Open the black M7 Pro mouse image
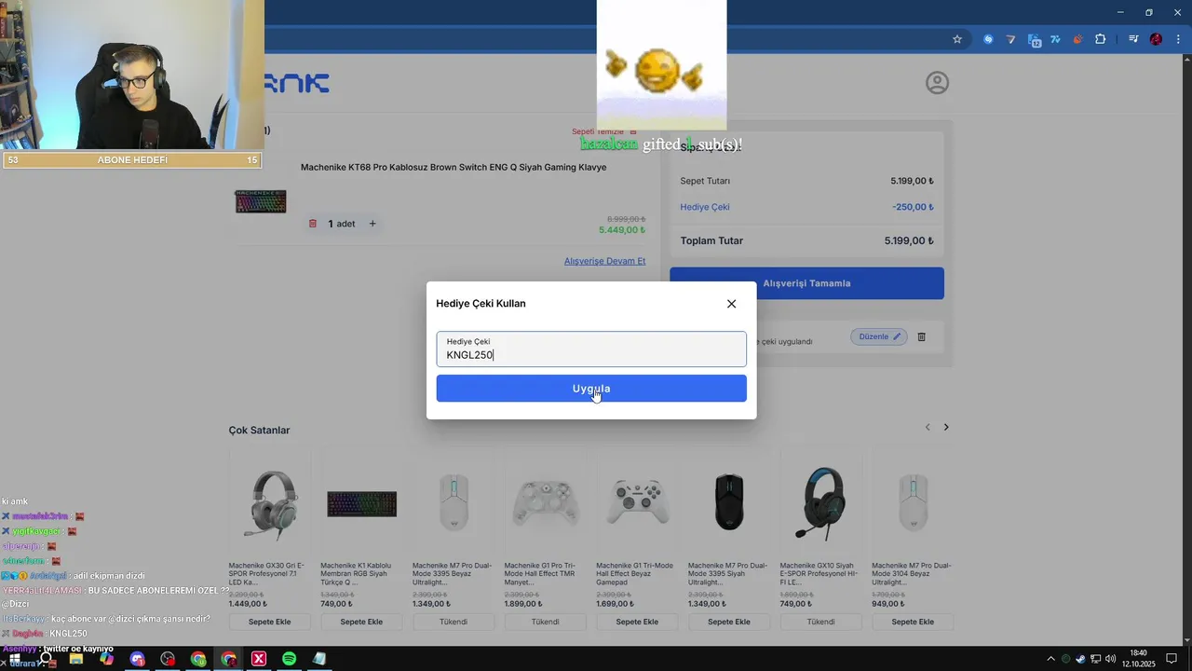 729,502
